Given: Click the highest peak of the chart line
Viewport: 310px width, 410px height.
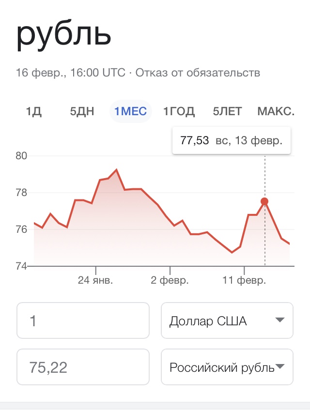Looking at the screenshot, I should 116,170.
